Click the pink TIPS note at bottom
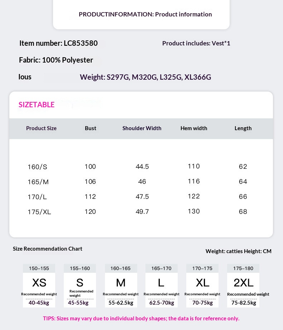Viewport: 283px width, 330px height. click(141, 319)
